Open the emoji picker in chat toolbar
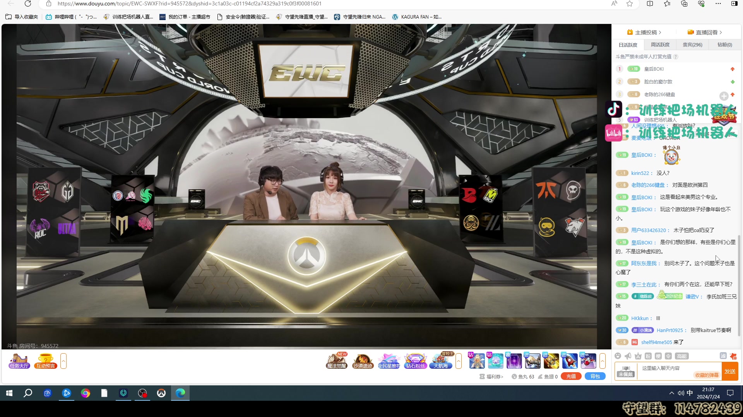743x417 pixels. (618, 356)
